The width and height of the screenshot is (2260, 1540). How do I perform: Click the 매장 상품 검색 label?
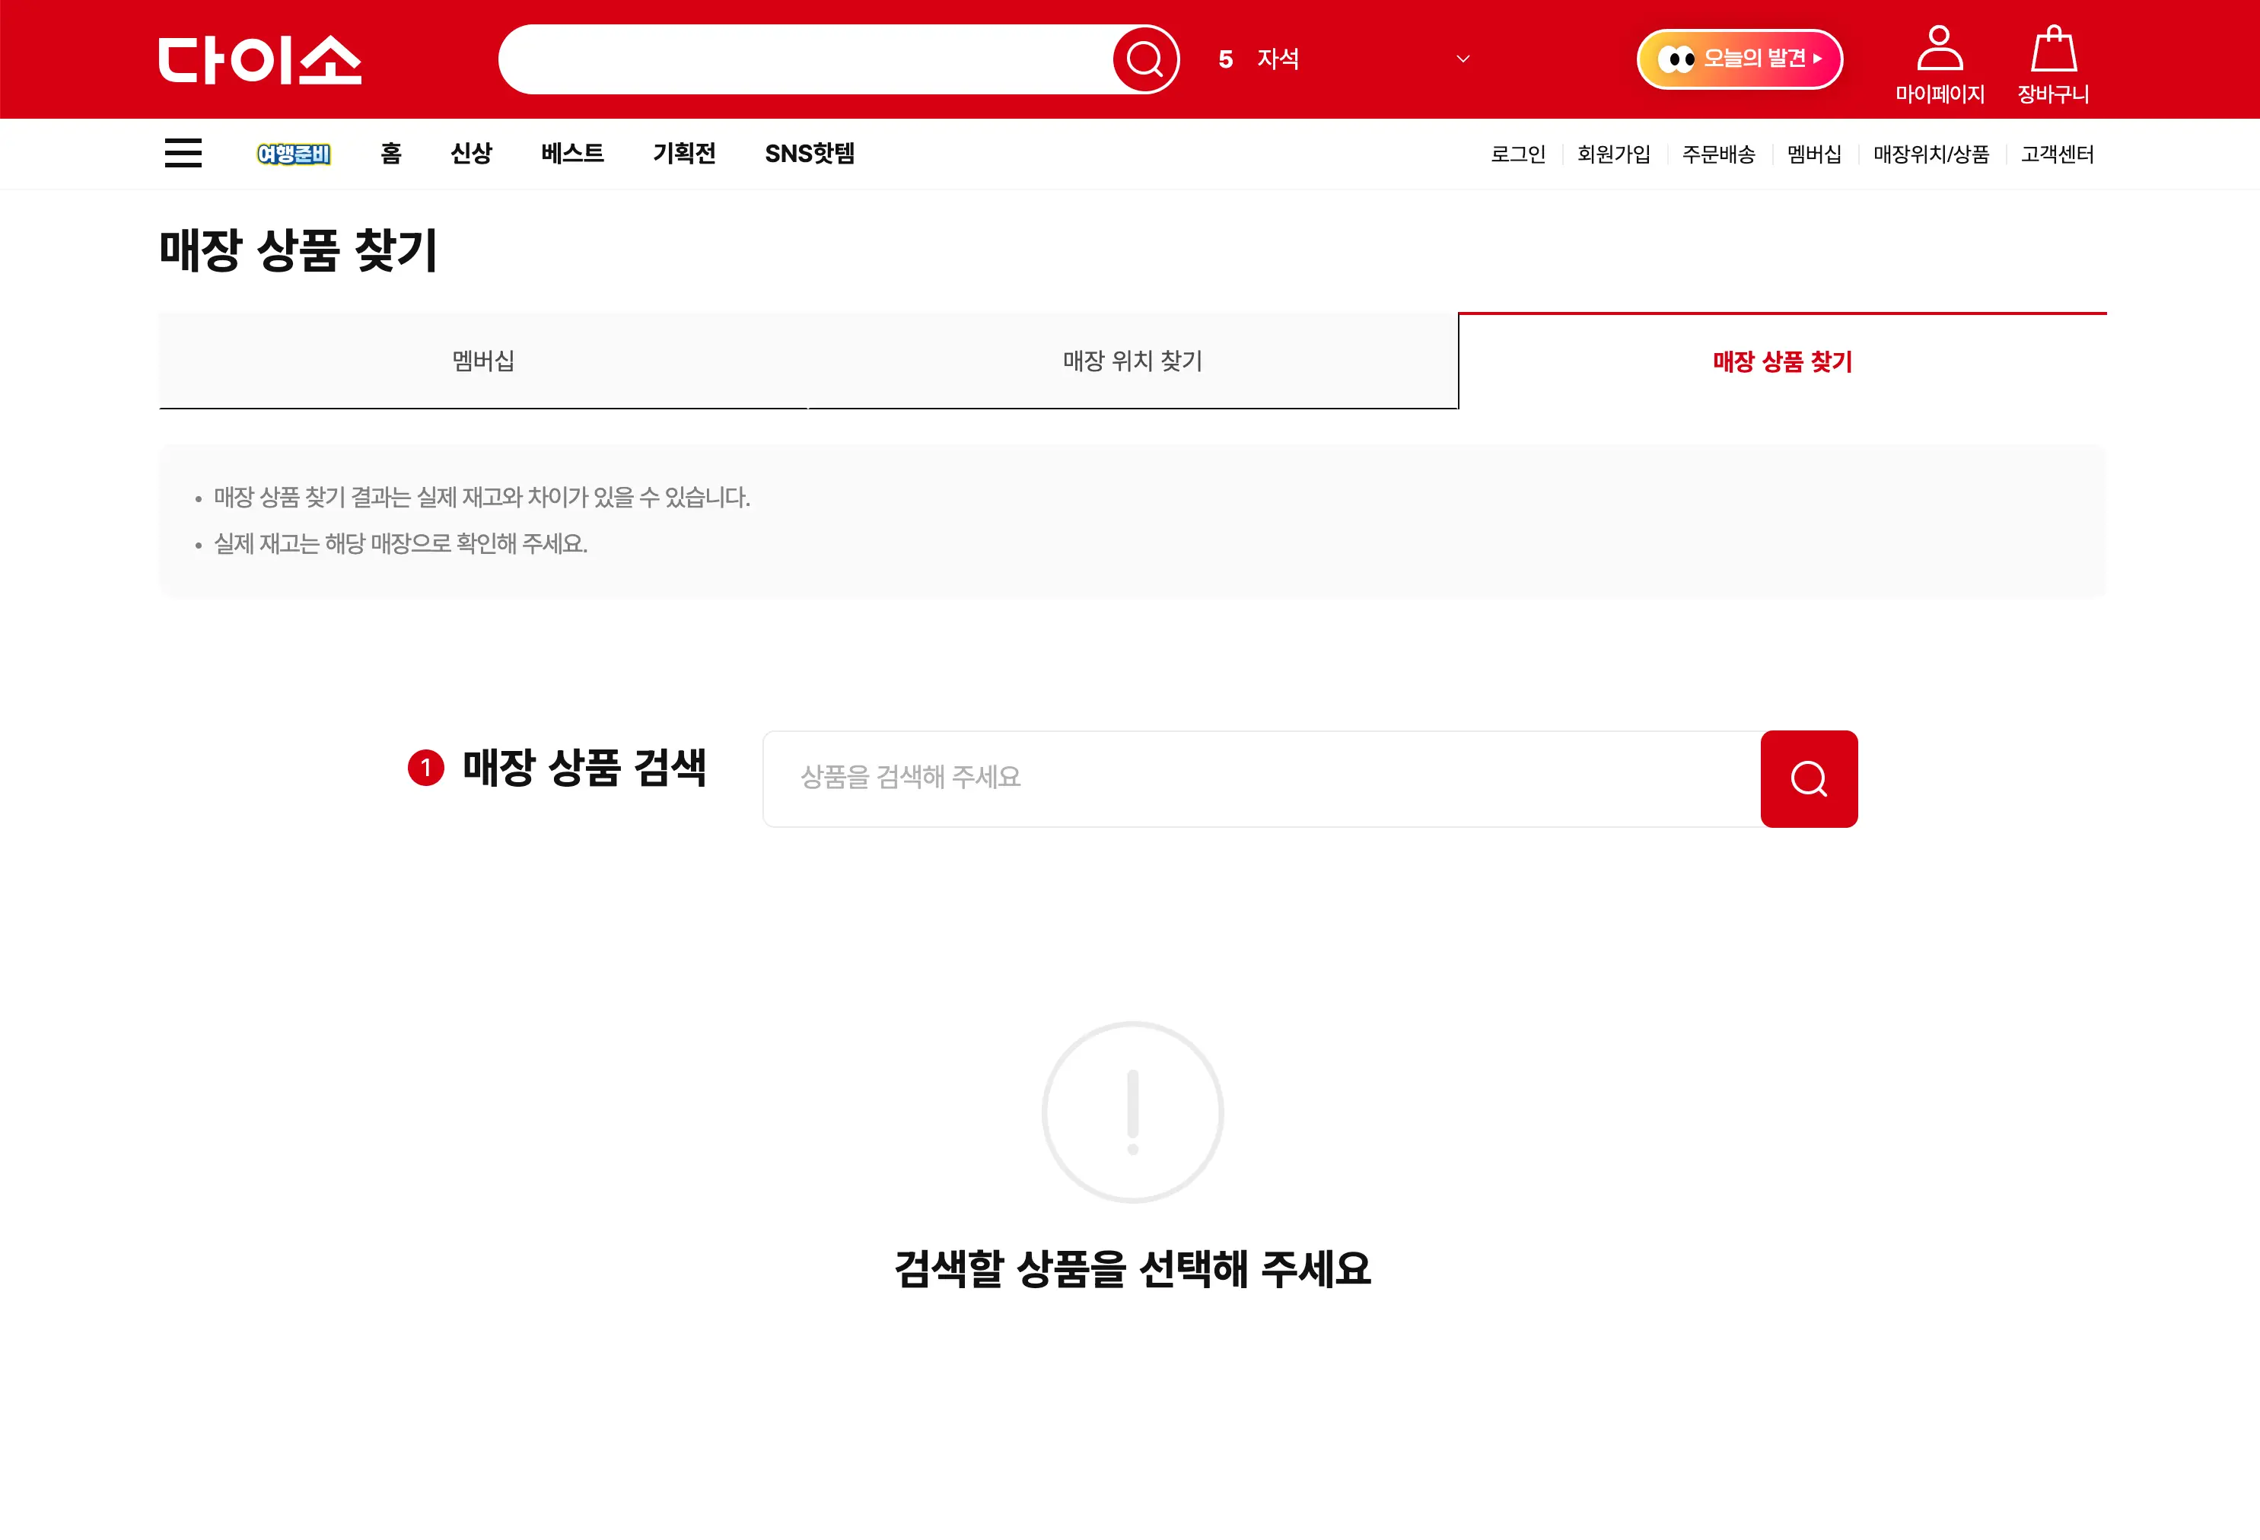tap(584, 767)
